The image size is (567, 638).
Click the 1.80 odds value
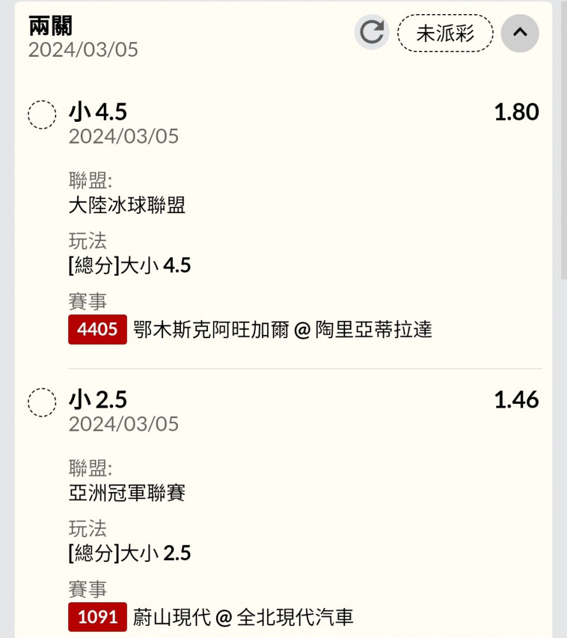coord(517,112)
